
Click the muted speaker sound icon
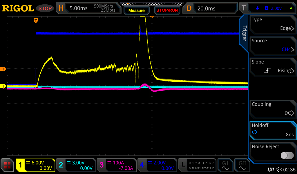coord(279,169)
